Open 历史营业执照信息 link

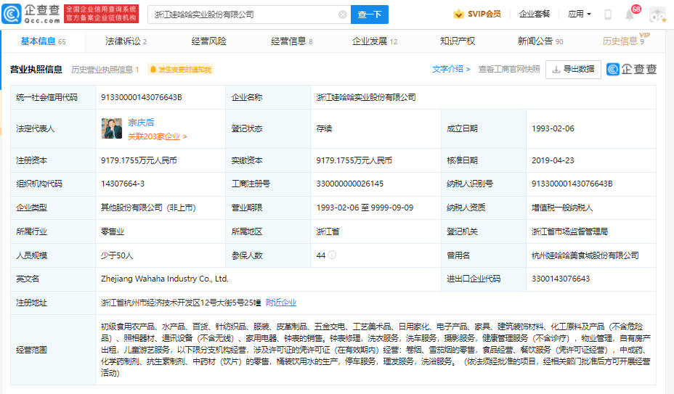click(105, 70)
